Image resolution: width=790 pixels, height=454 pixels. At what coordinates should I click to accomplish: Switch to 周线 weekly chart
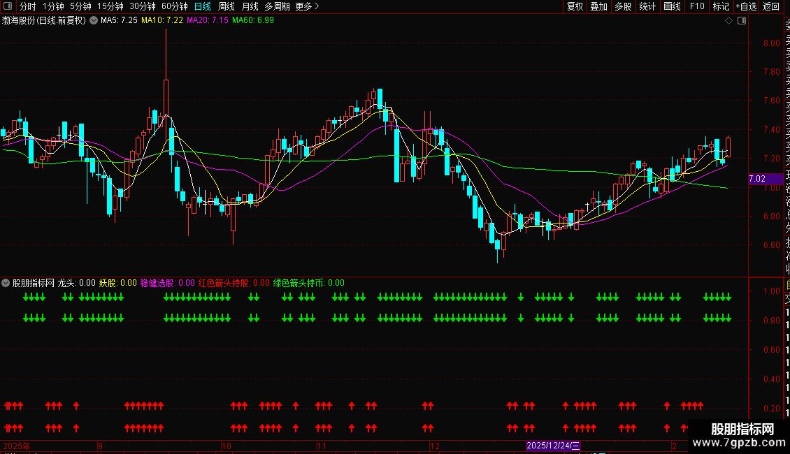(227, 6)
